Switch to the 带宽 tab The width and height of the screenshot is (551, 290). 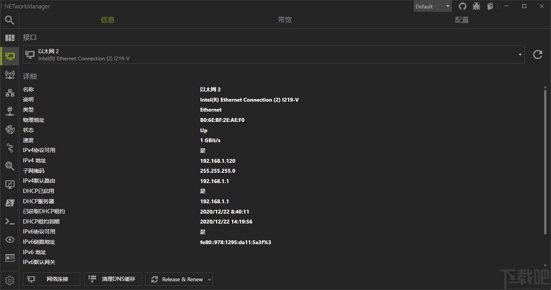(285, 19)
